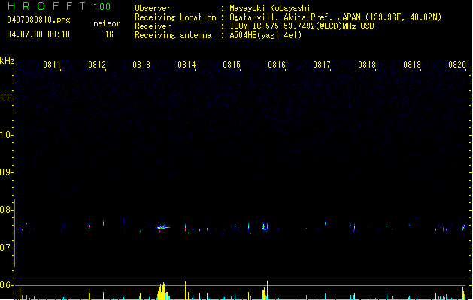Screen dimensions: 473x300
Task: Click the kHz axis unit label
Action: click(x=7, y=61)
